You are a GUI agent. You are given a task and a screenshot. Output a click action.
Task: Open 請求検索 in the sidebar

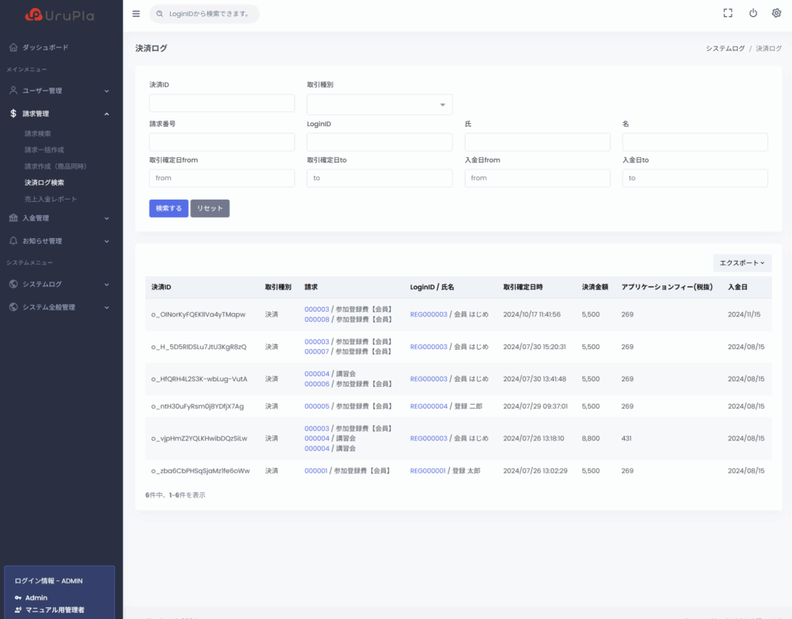(x=38, y=133)
